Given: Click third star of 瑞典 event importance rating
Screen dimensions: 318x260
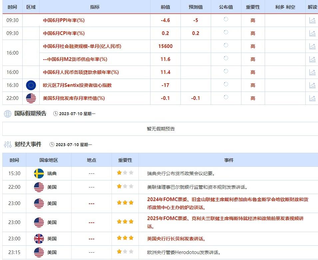Looking at the screenshot, I should [131, 173].
